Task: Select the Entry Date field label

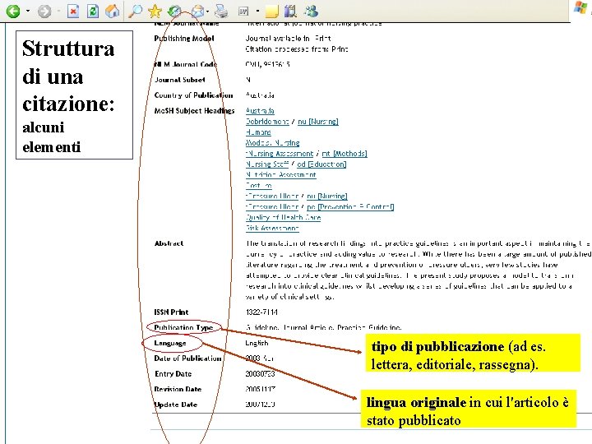Action: tap(173, 374)
